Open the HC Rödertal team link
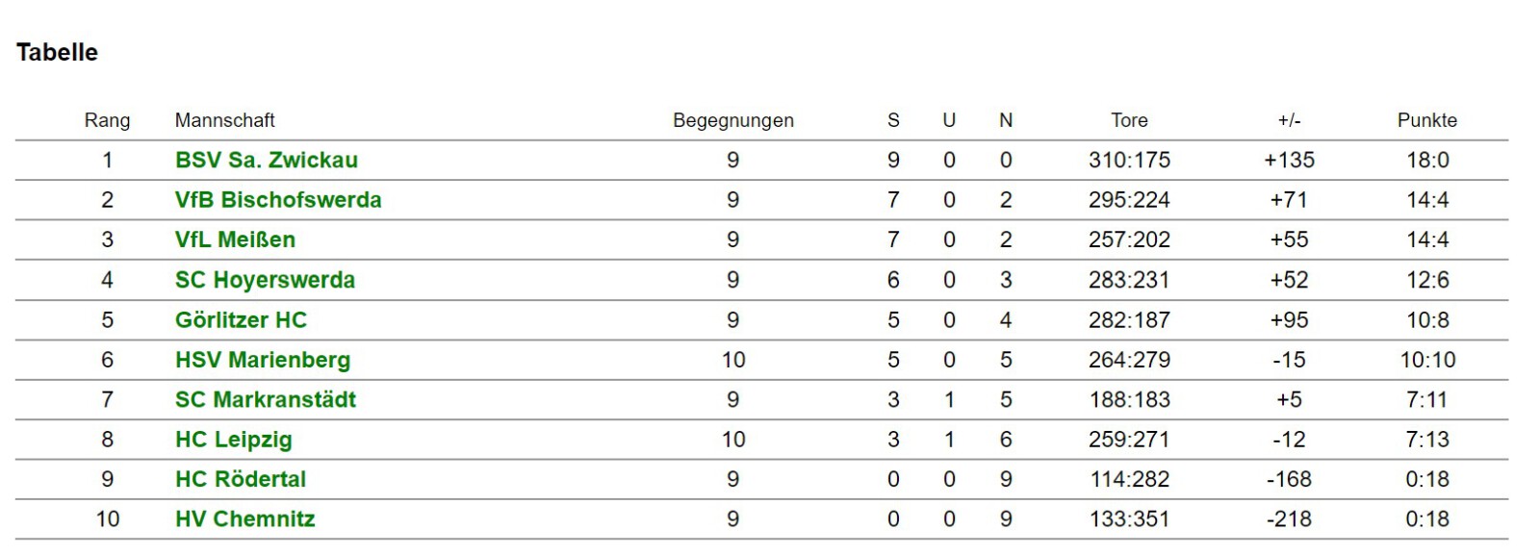This screenshot has width=1540, height=555. [x=241, y=479]
